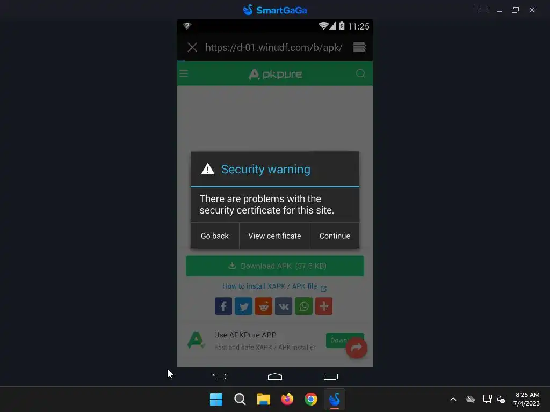
Task: Share via Facebook icon
Action: 223,306
